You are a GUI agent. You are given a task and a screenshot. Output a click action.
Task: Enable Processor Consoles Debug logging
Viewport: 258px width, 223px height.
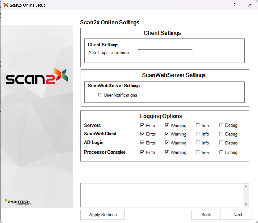click(221, 152)
